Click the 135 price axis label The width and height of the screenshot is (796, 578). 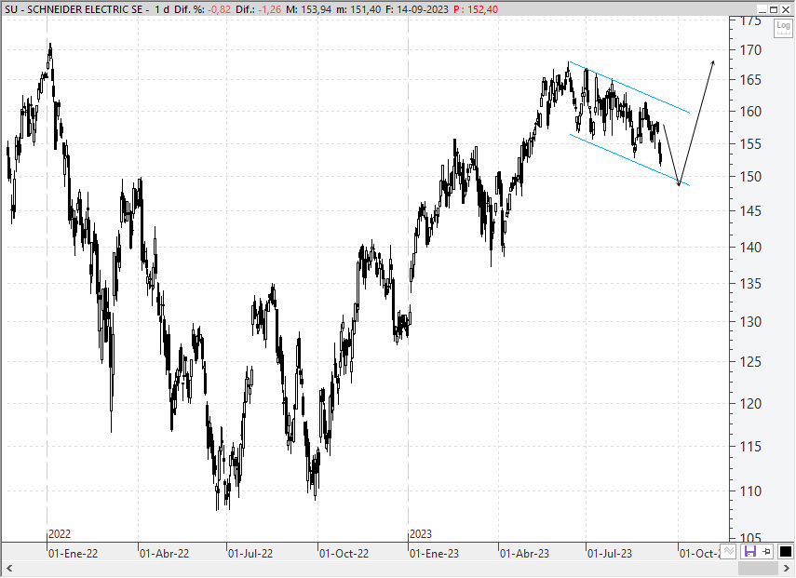[x=750, y=284]
